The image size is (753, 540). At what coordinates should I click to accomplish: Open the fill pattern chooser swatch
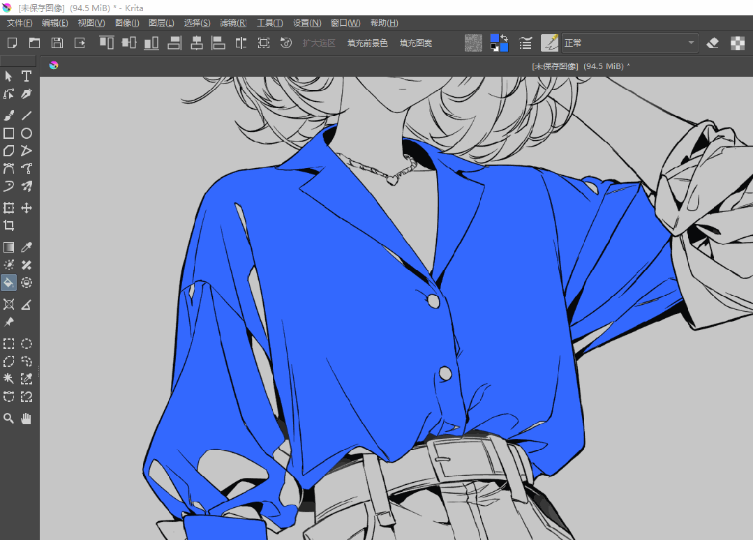[x=474, y=43]
